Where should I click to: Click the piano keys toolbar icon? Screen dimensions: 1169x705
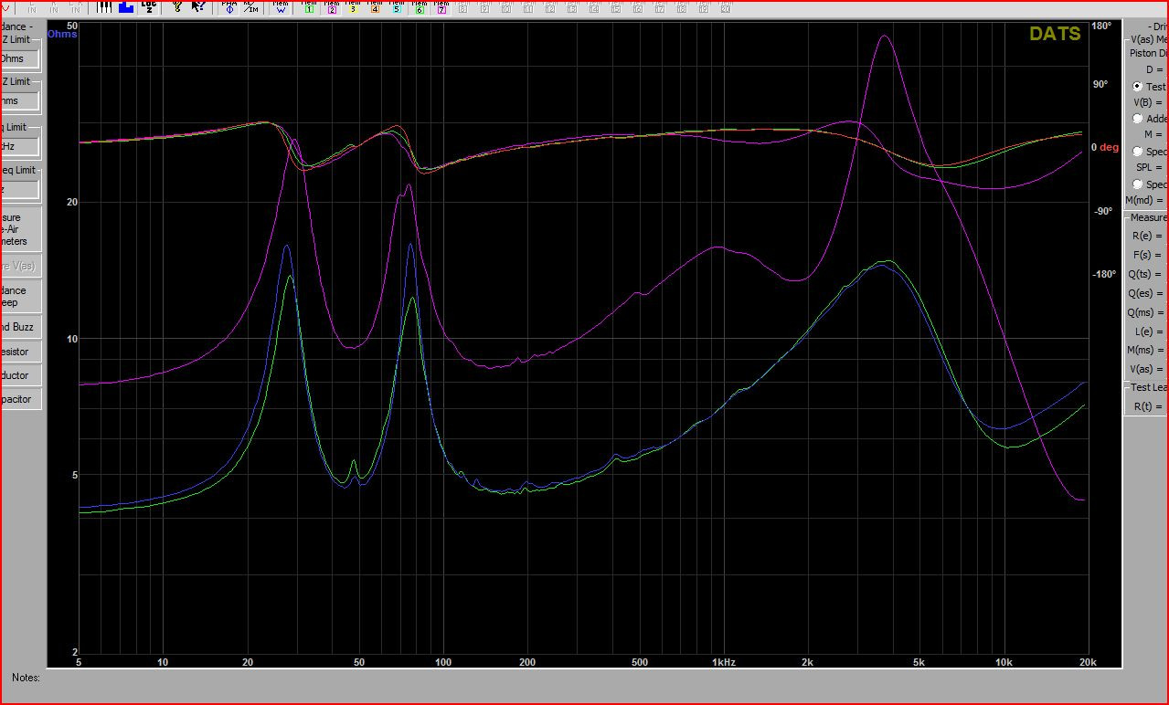[104, 7]
